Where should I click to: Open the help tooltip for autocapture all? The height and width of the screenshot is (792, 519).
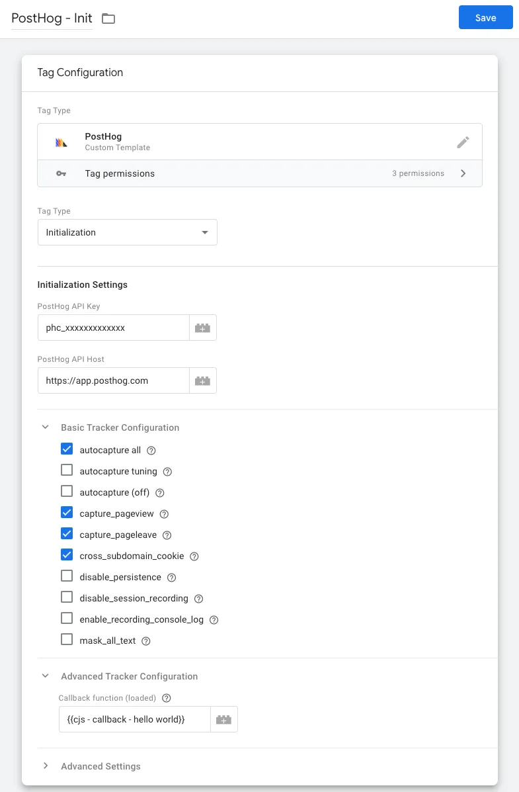click(151, 450)
